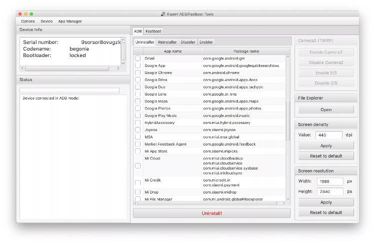Image resolution: width=375 pixels, height=244 pixels.
Task: Click the device info scroll-right arrow
Action: [x=118, y=68]
